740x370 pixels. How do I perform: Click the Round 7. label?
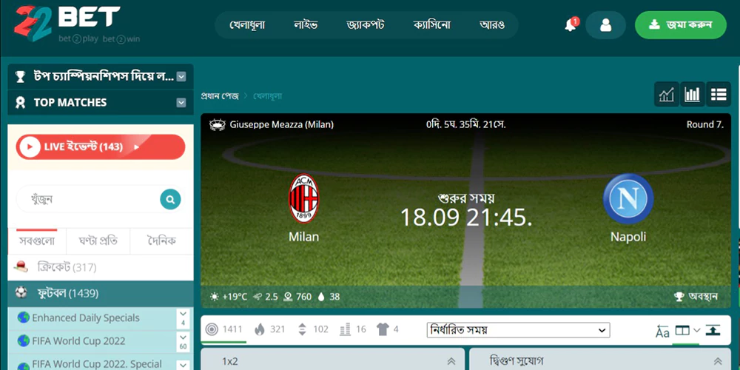tap(705, 125)
